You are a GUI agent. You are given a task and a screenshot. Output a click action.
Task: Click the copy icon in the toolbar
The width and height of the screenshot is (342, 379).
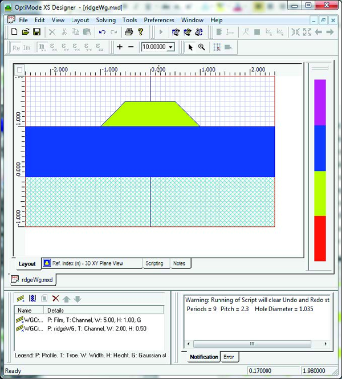tap(75, 32)
